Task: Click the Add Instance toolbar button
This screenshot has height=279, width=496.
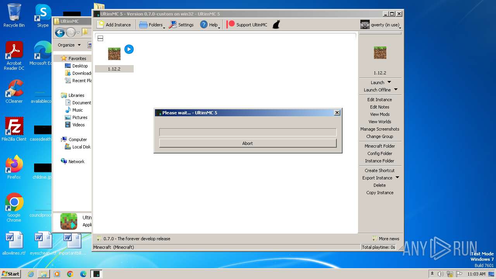Action: click(x=114, y=25)
